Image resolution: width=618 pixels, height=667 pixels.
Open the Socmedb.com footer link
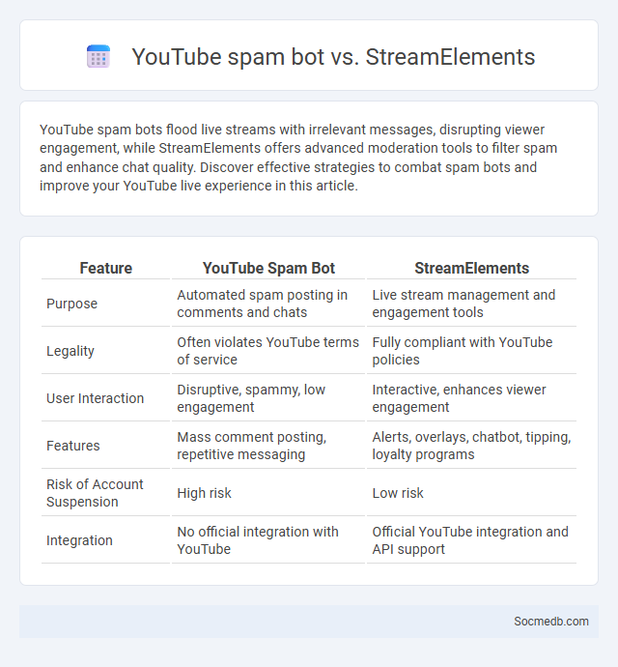click(x=551, y=621)
